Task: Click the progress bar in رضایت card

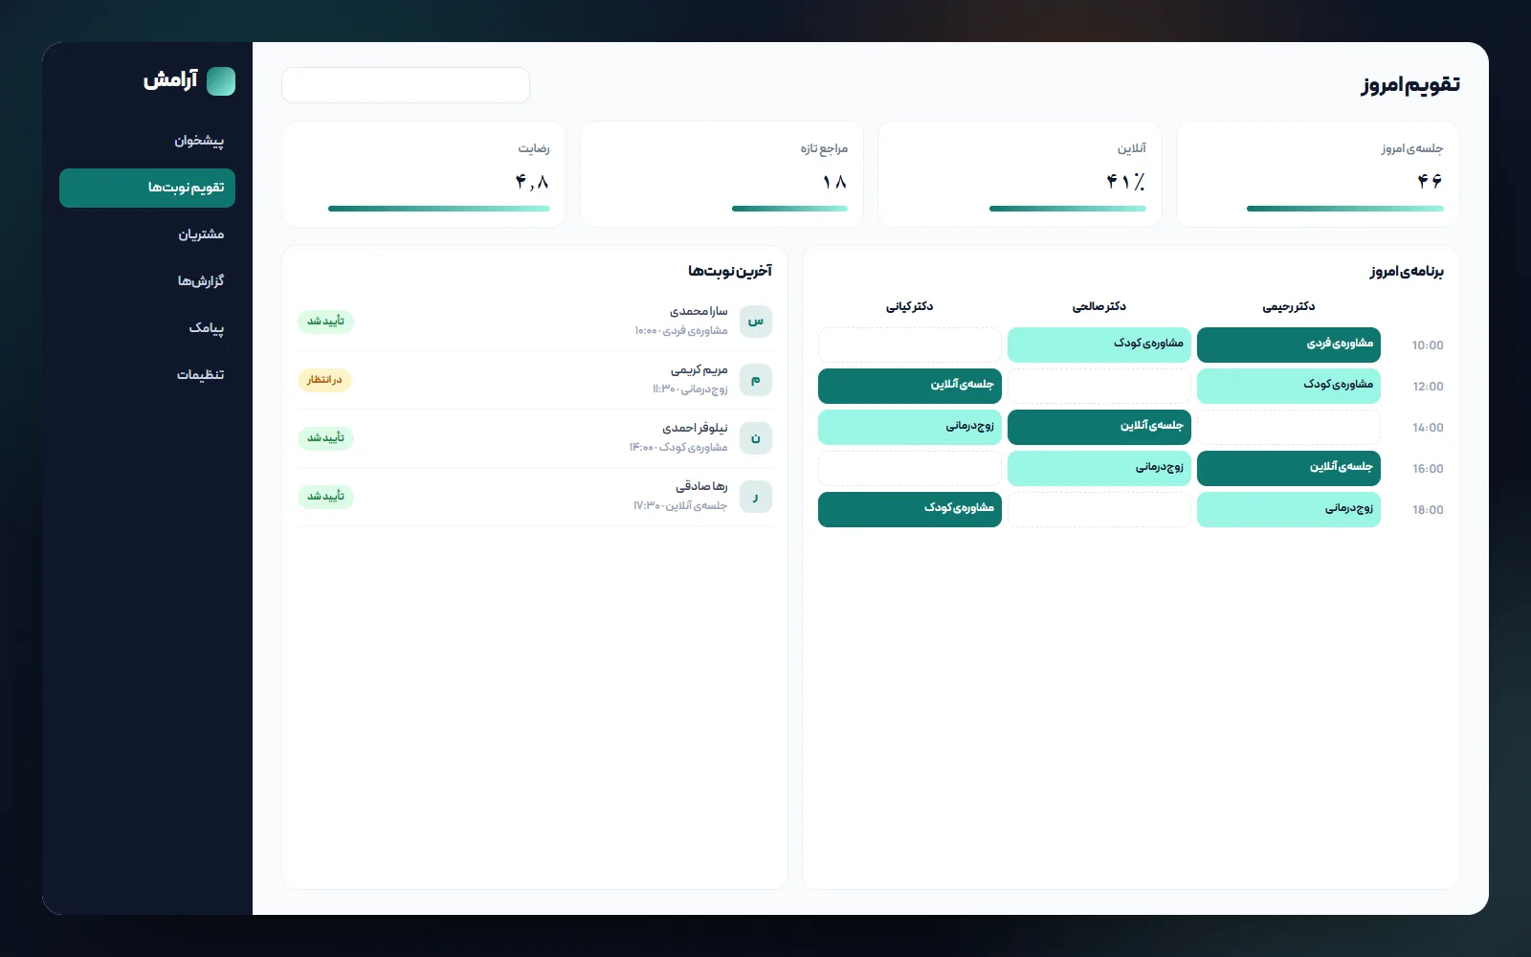Action: tap(439, 209)
